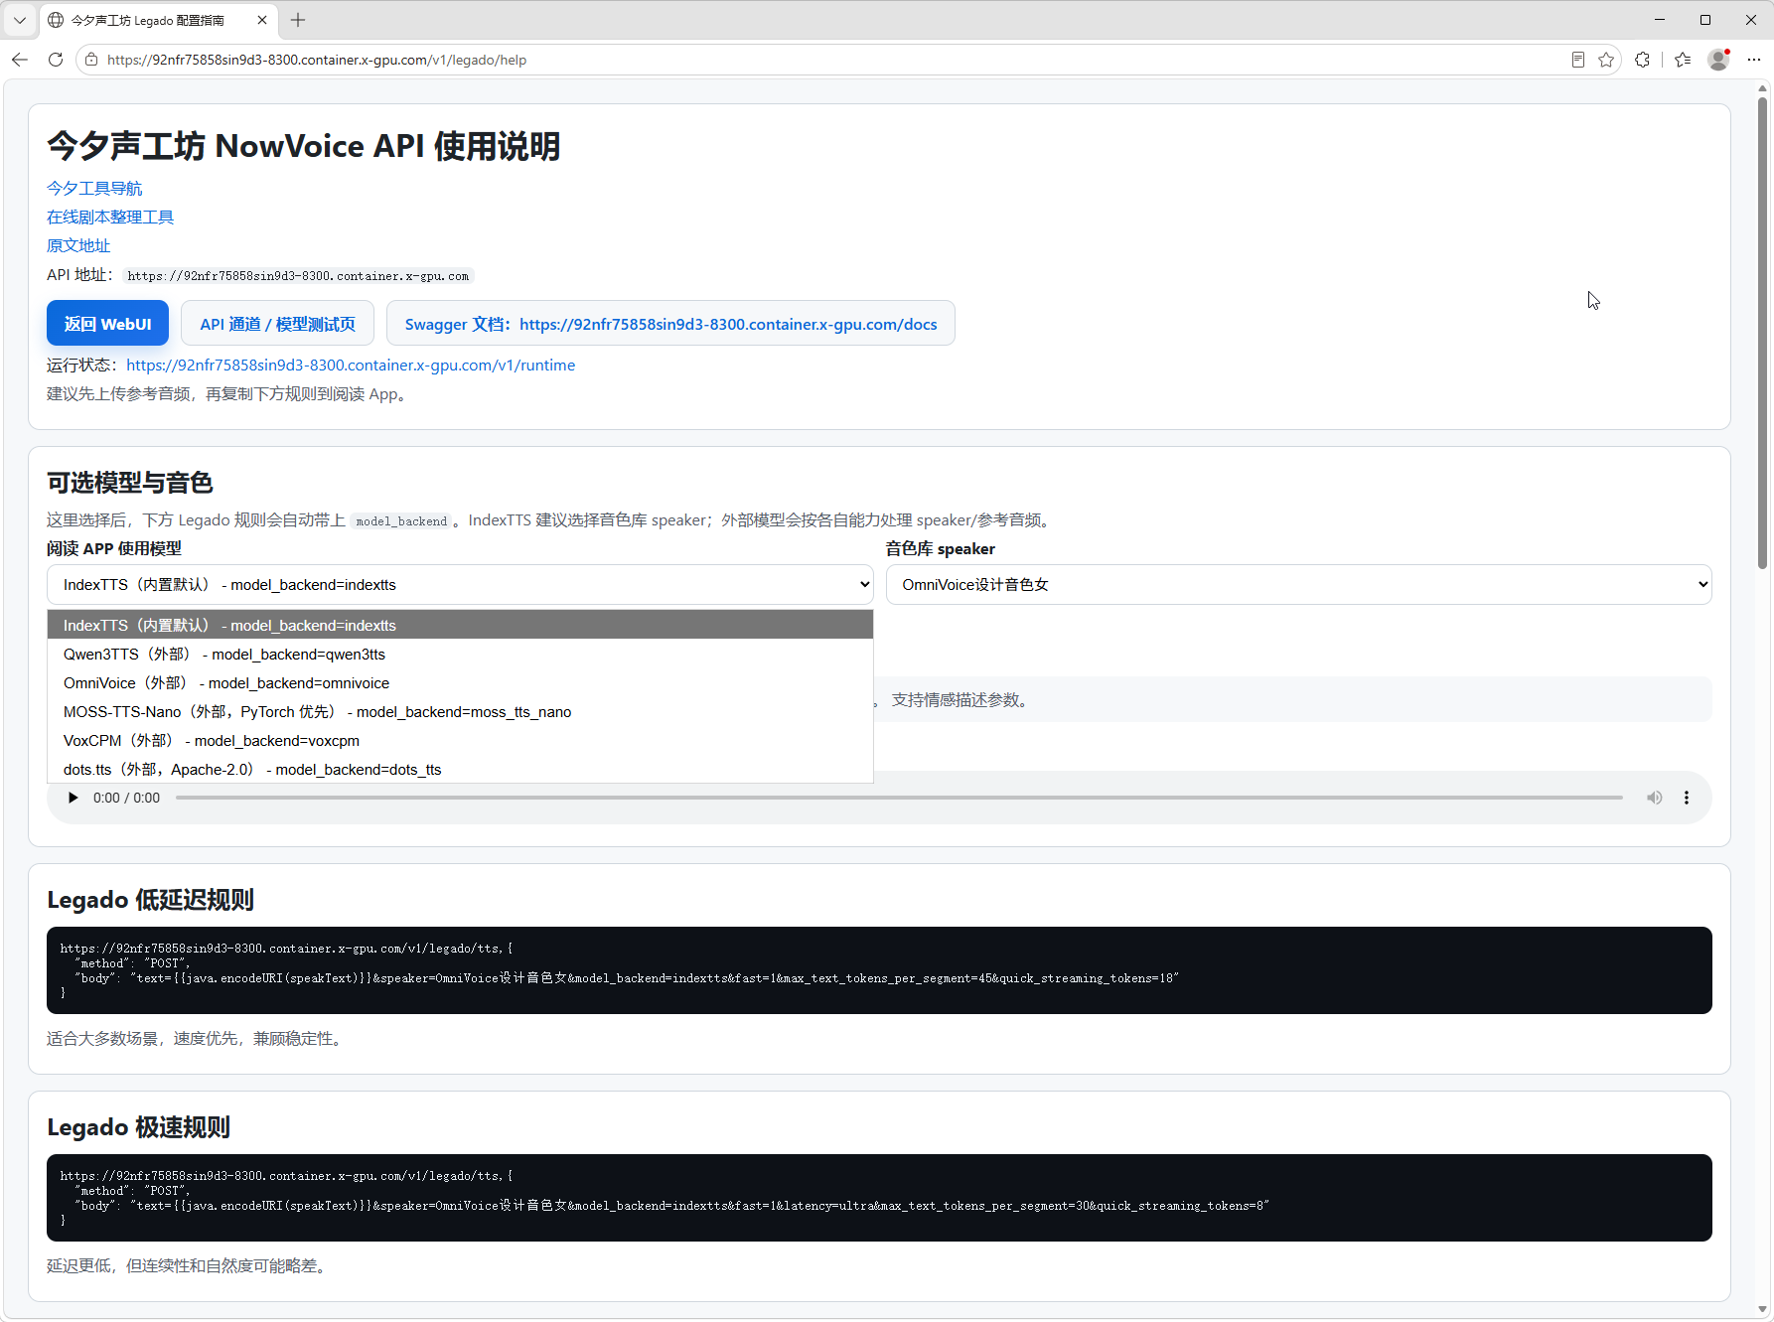The height and width of the screenshot is (1322, 1774).
Task: Open the 原文地址 link
Action: click(x=78, y=246)
